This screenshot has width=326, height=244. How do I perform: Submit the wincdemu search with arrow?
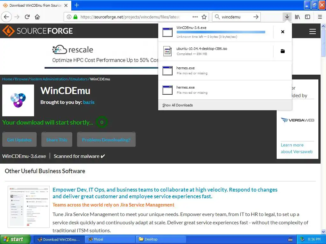pos(256,17)
